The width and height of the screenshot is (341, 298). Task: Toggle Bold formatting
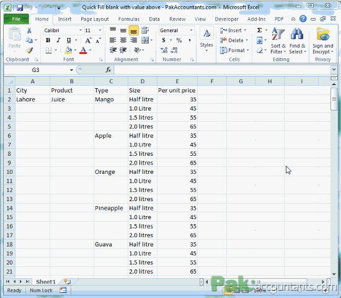(48, 40)
